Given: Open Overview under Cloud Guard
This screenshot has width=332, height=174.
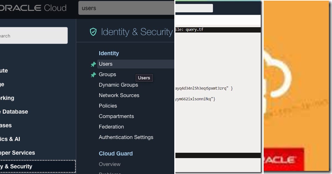Looking at the screenshot, I should coord(110,164).
